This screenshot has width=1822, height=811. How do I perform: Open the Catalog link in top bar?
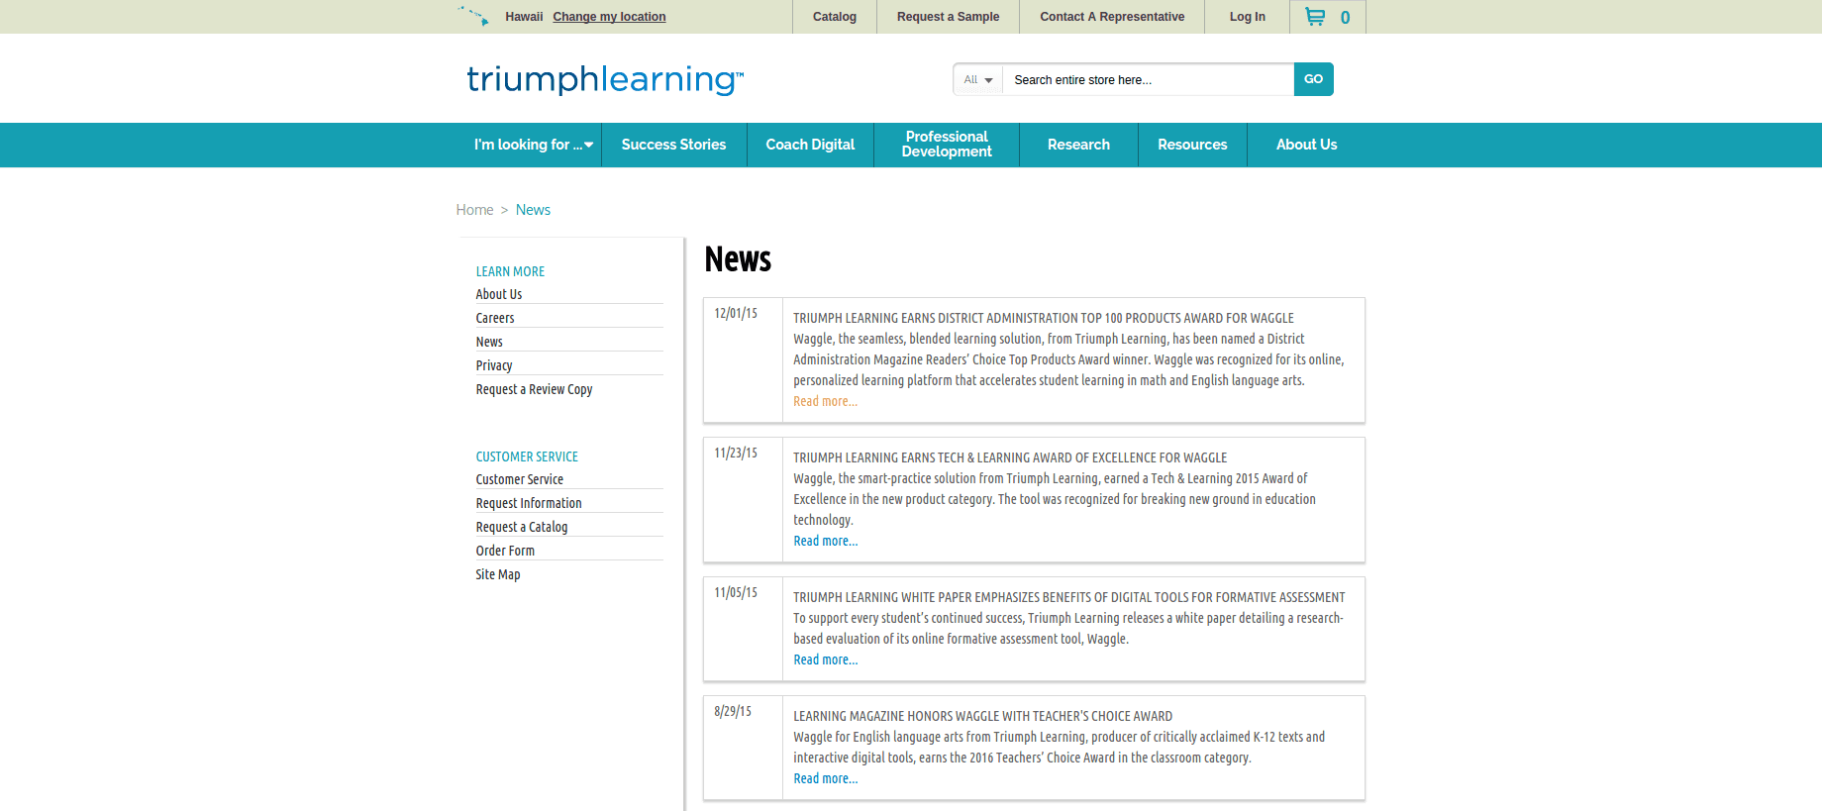pos(834,17)
